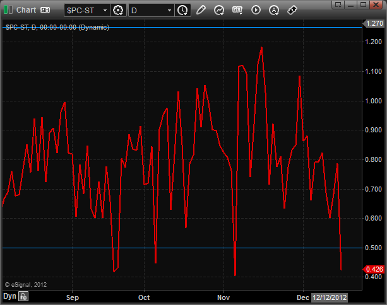
Task: Click the 1.000 value on price axis
Action: point(373,101)
